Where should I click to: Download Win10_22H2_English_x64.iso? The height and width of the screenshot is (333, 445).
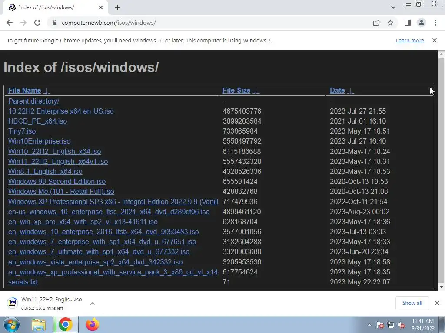tap(54, 151)
